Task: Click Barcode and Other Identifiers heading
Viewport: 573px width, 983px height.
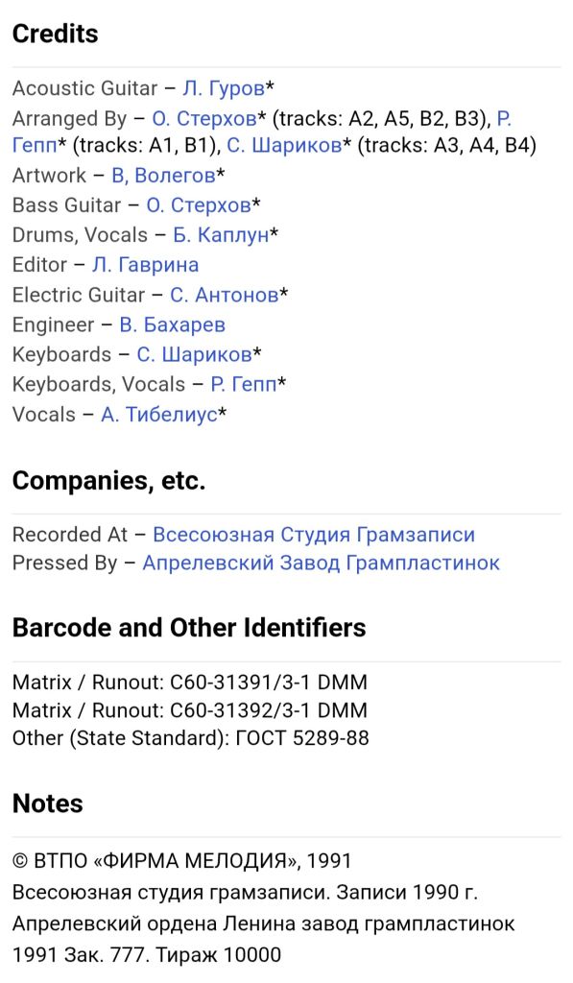Action: click(x=189, y=628)
